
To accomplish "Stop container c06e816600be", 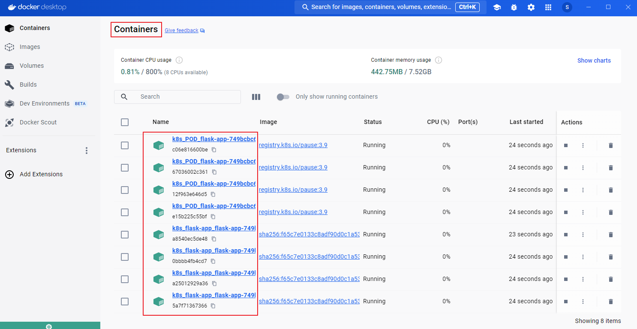I will (x=566, y=145).
